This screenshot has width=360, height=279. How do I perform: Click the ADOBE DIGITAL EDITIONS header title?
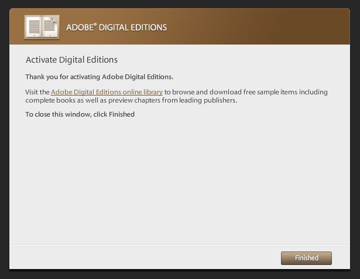116,28
